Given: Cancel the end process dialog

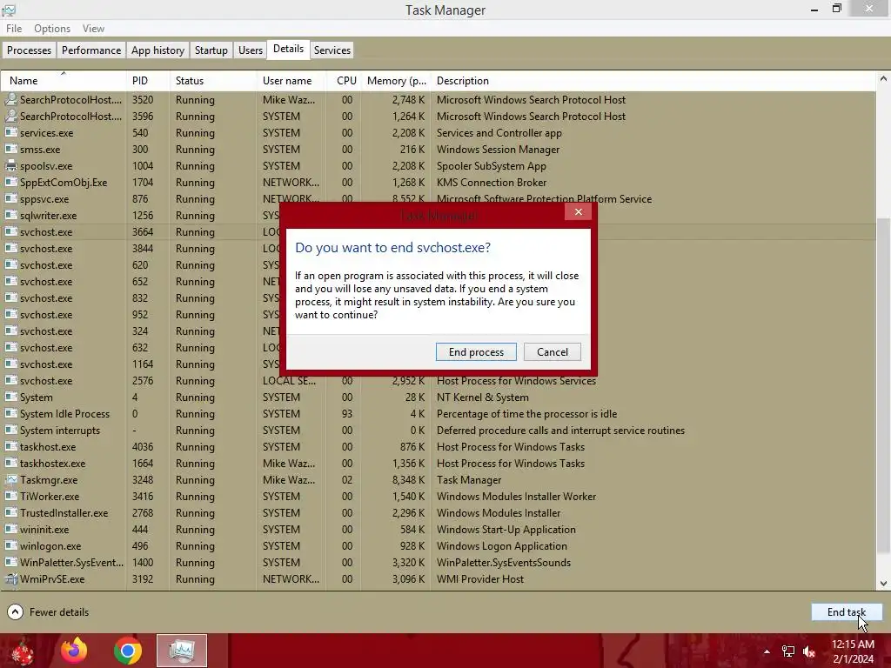Looking at the screenshot, I should (x=552, y=352).
